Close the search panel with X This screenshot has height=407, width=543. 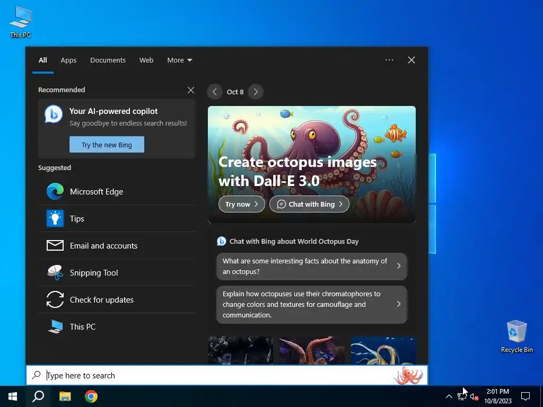(x=411, y=60)
